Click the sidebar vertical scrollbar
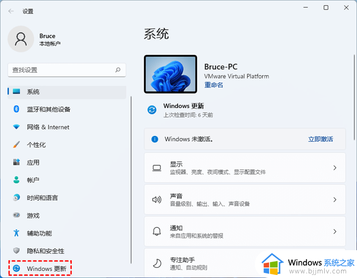357x278 pixels. [x=131, y=180]
